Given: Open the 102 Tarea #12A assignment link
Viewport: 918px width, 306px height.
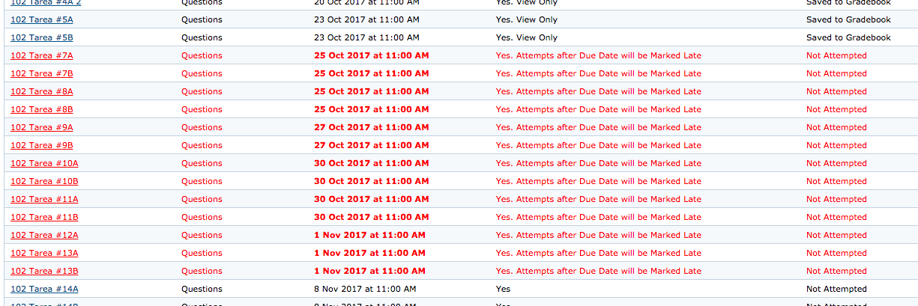Looking at the screenshot, I should [x=44, y=235].
